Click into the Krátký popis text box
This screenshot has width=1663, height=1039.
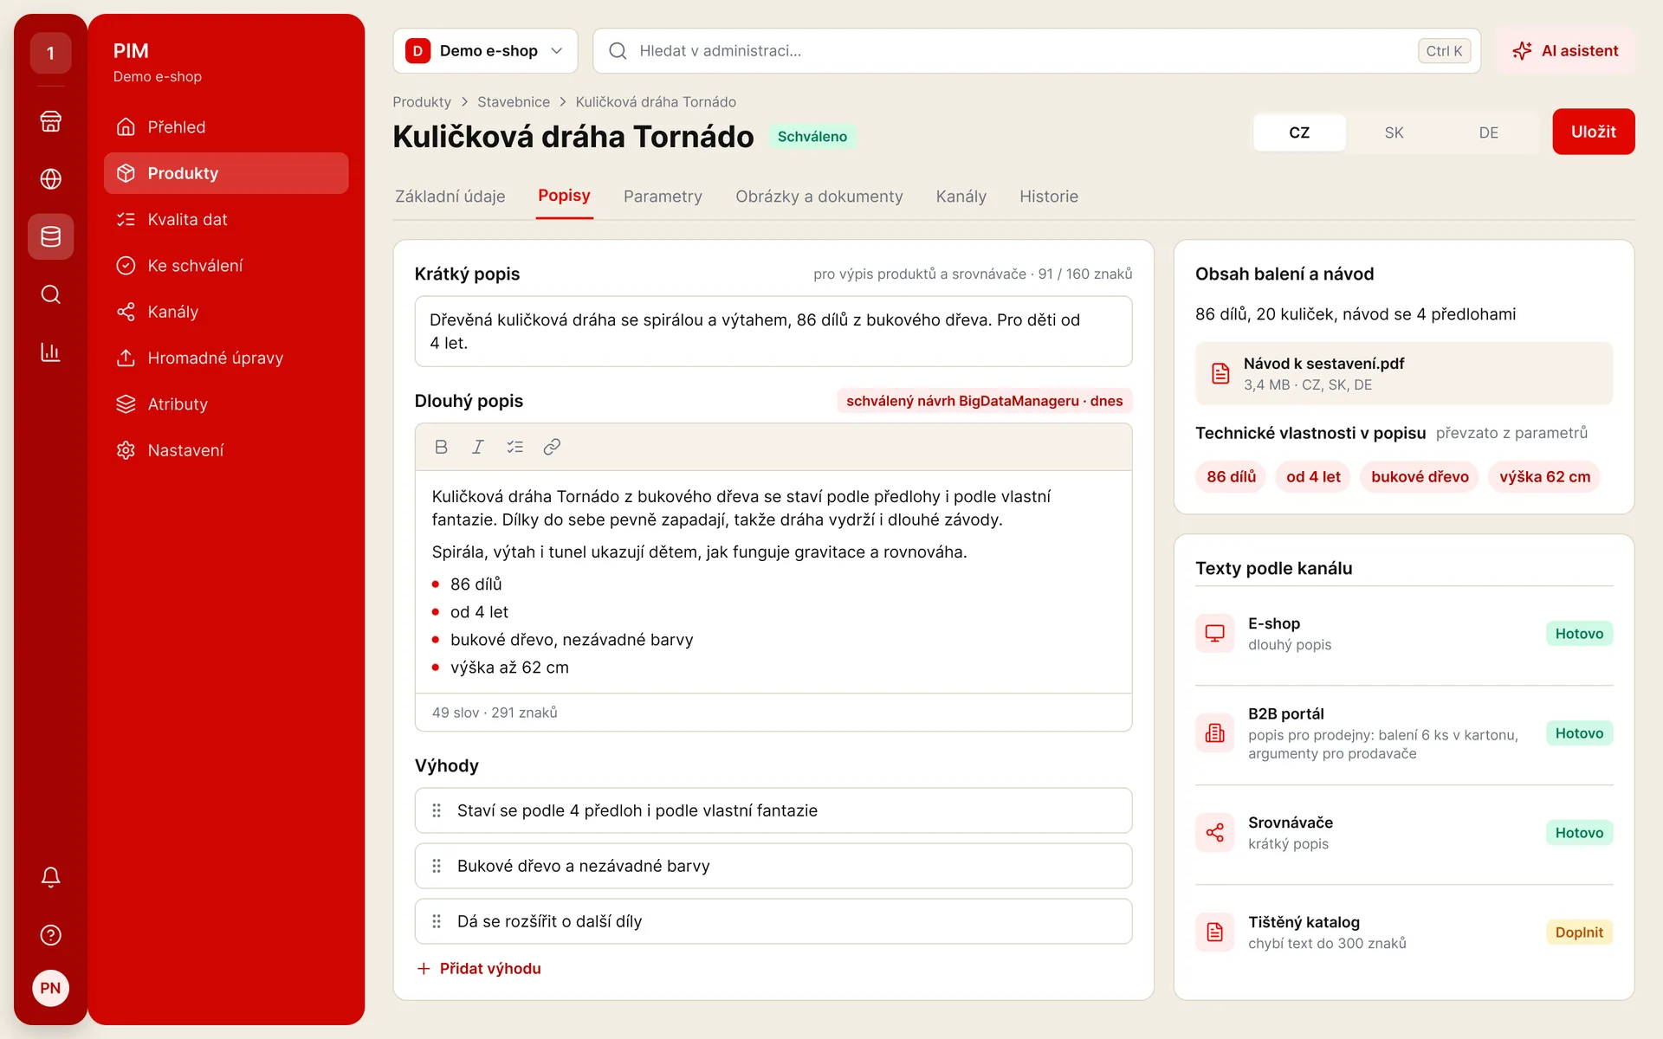(773, 332)
